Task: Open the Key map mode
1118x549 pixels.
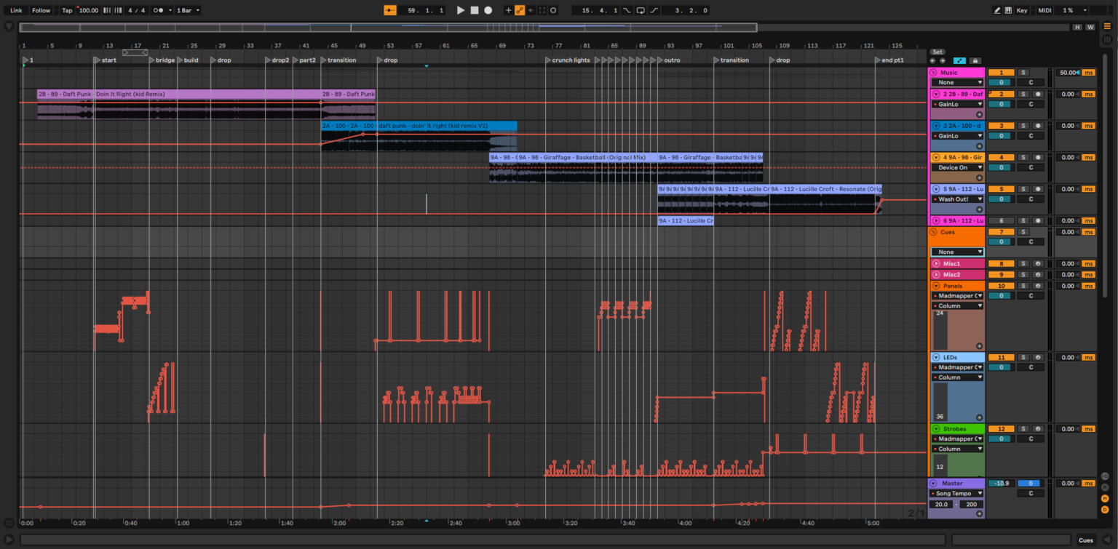Action: click(1022, 10)
